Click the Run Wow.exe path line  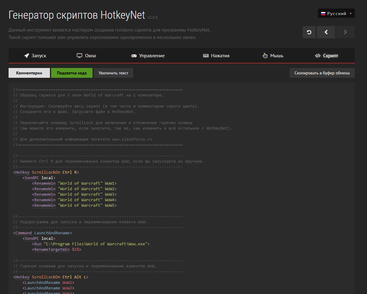tap(91, 244)
